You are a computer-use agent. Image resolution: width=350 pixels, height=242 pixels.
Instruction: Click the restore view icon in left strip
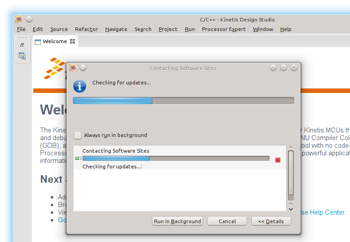click(x=22, y=45)
